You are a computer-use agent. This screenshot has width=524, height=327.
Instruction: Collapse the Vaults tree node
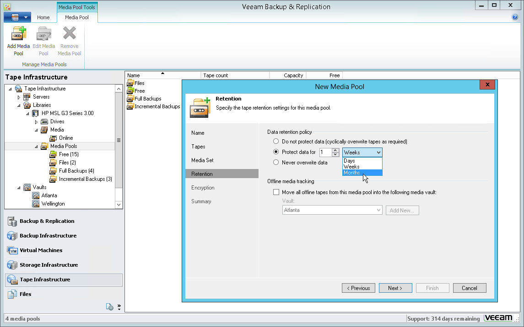pos(19,188)
